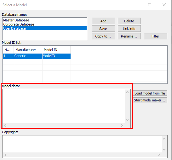Viewport: 172px width, 160px height.
Task: Save the selected model database
Action: pos(103,29)
